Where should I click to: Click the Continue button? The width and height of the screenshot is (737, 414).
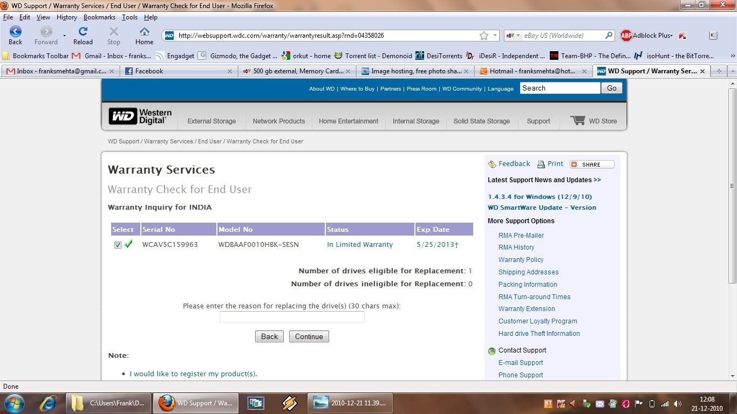tap(309, 336)
